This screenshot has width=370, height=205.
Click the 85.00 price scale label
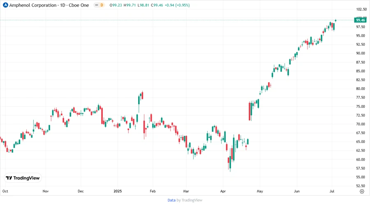(x=361, y=71)
